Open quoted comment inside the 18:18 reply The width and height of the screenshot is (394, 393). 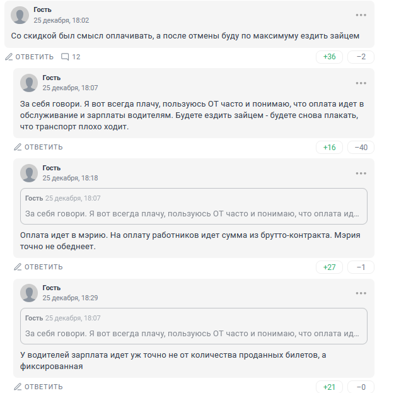(x=193, y=206)
